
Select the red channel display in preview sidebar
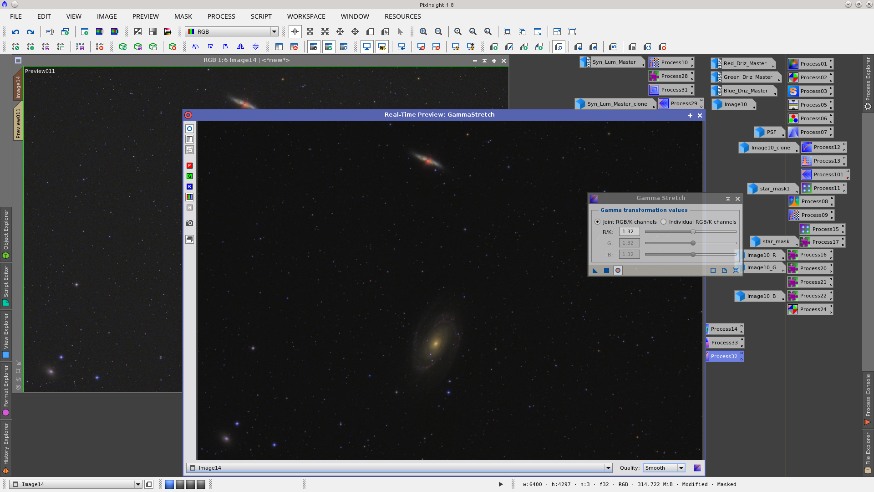[189, 165]
